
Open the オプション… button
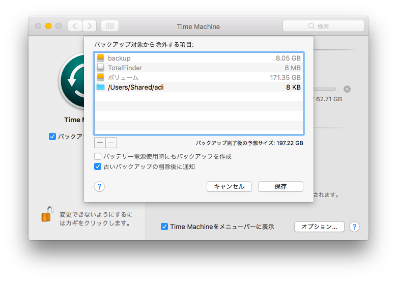[x=319, y=227]
